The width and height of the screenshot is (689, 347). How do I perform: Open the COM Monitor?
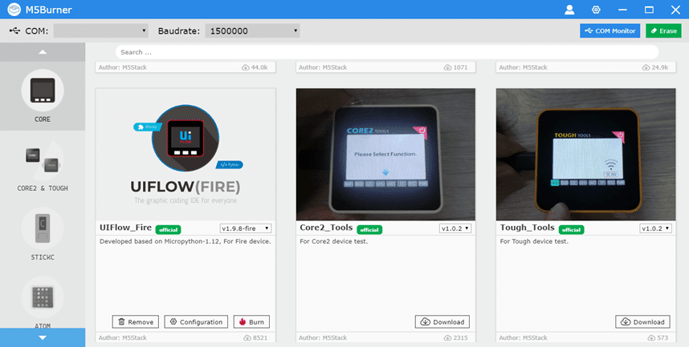click(x=610, y=30)
